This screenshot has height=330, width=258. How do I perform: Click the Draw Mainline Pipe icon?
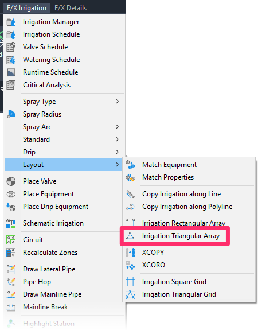(11, 294)
